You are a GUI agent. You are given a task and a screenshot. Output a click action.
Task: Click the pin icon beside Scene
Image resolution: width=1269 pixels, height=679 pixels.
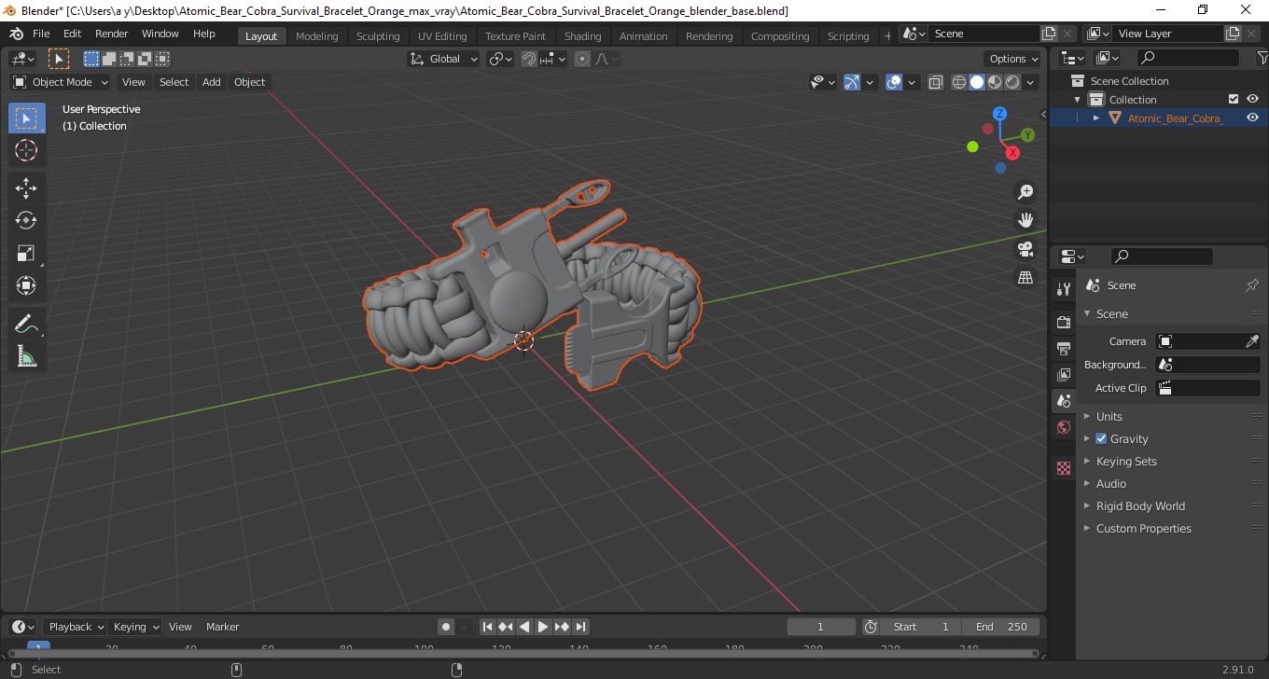(1252, 285)
